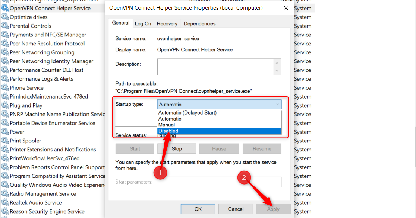
Task: Click gear icon next to Optimize drives
Action: 5,17
